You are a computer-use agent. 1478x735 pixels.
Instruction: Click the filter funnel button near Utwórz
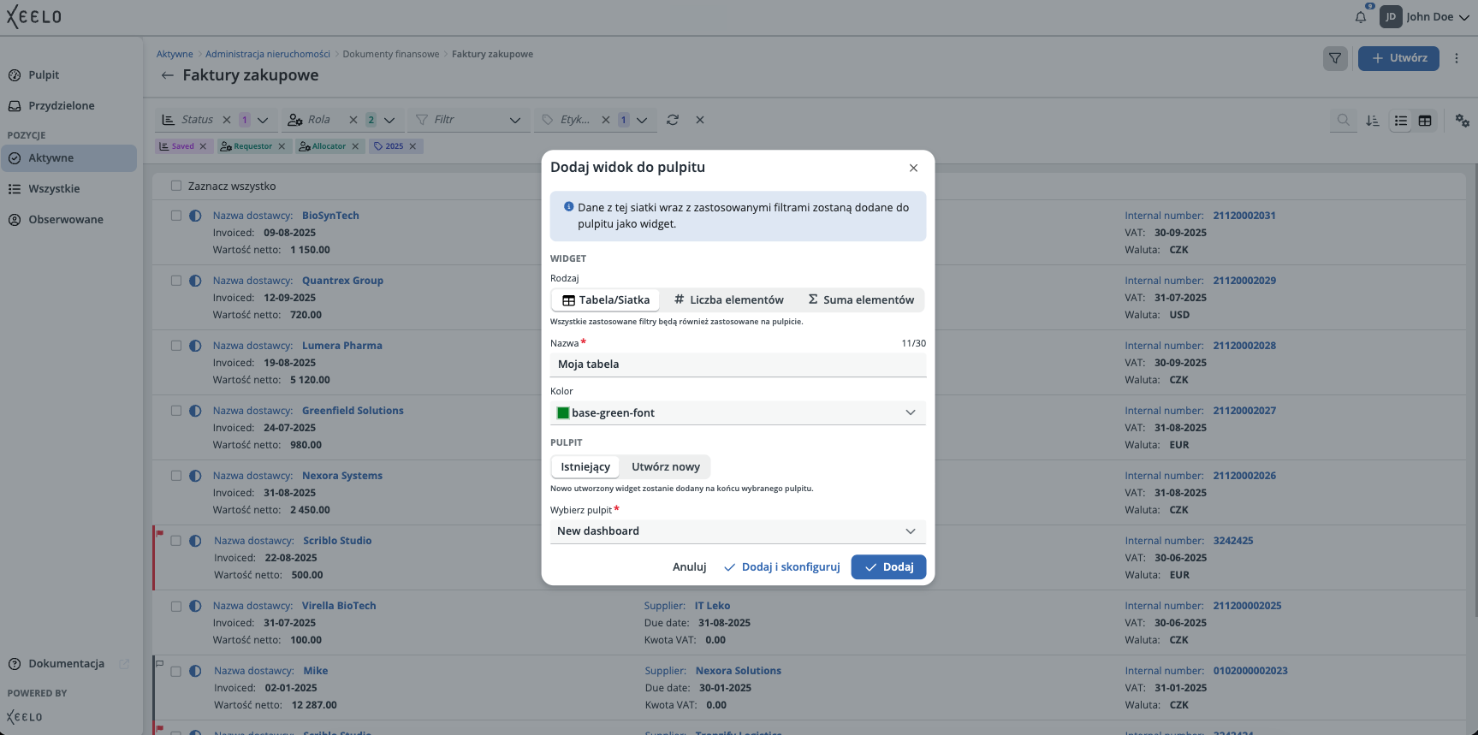tap(1335, 58)
